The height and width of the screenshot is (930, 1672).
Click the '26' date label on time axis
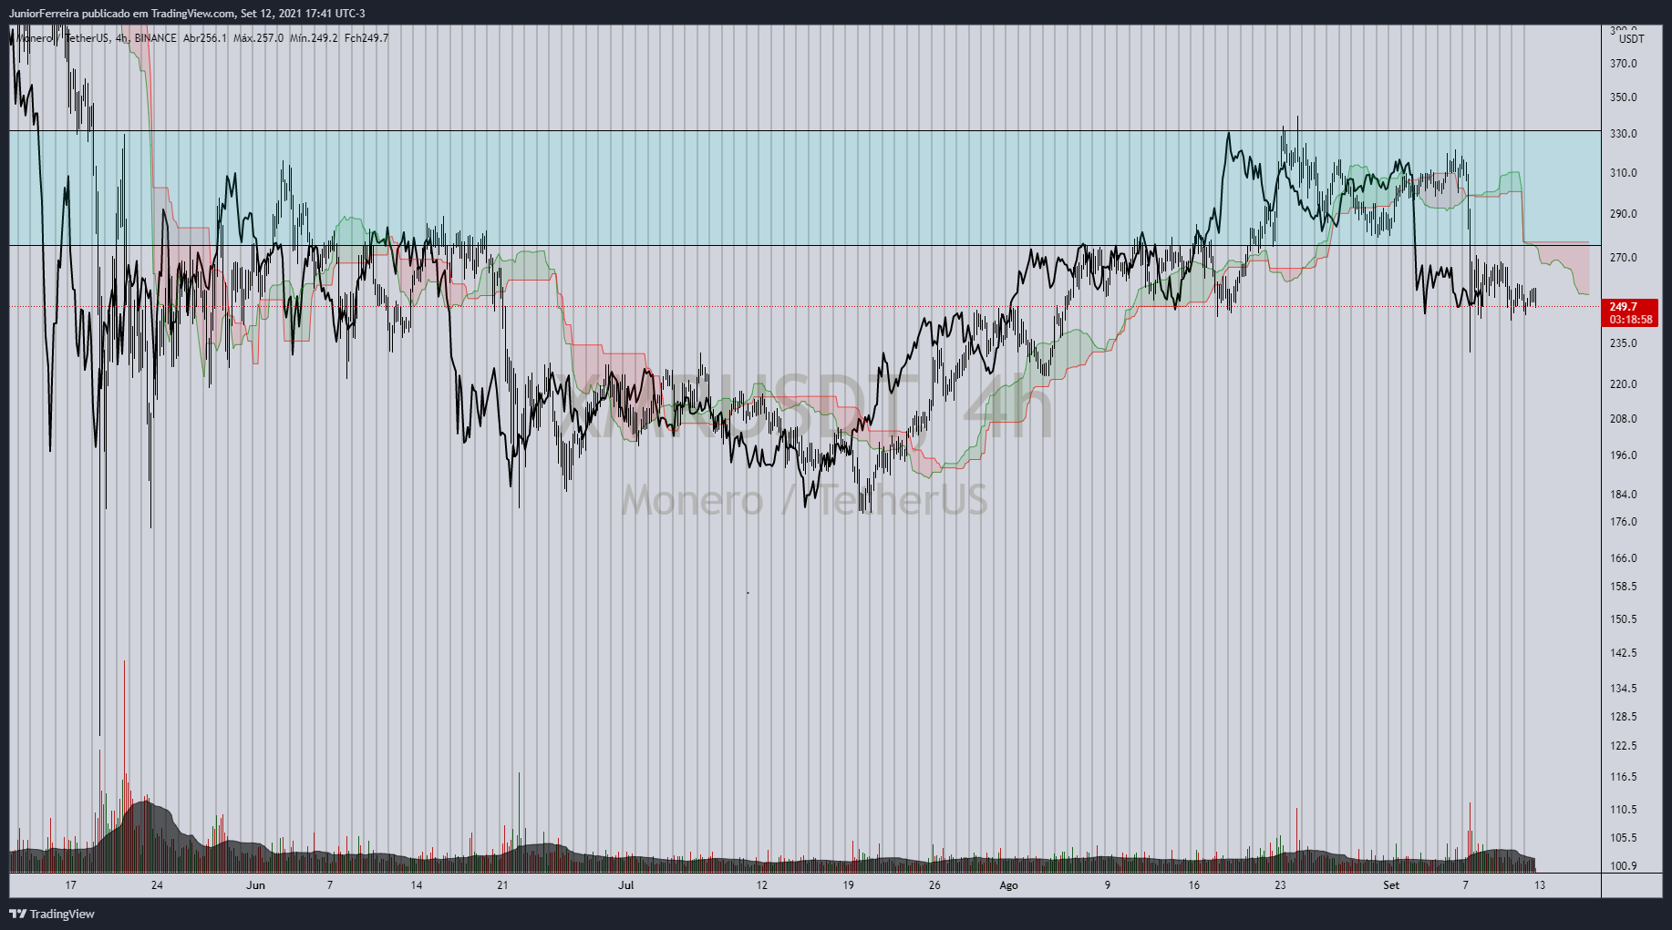click(934, 885)
